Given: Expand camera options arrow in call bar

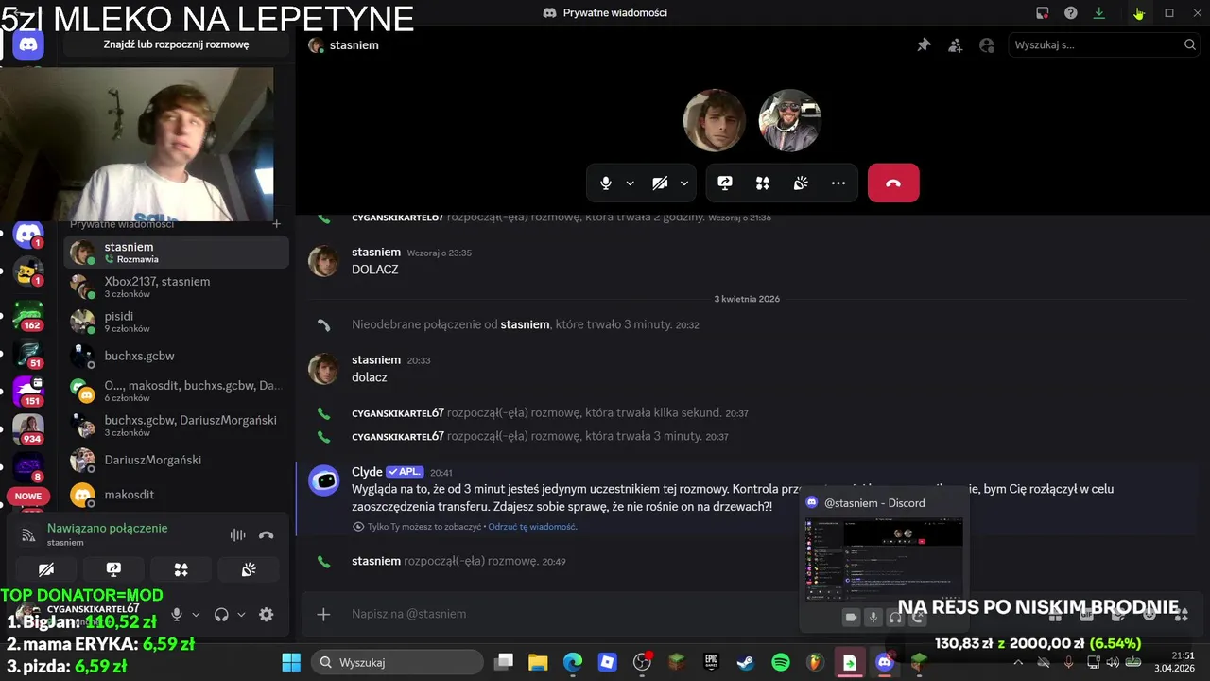Looking at the screenshot, I should (x=683, y=183).
